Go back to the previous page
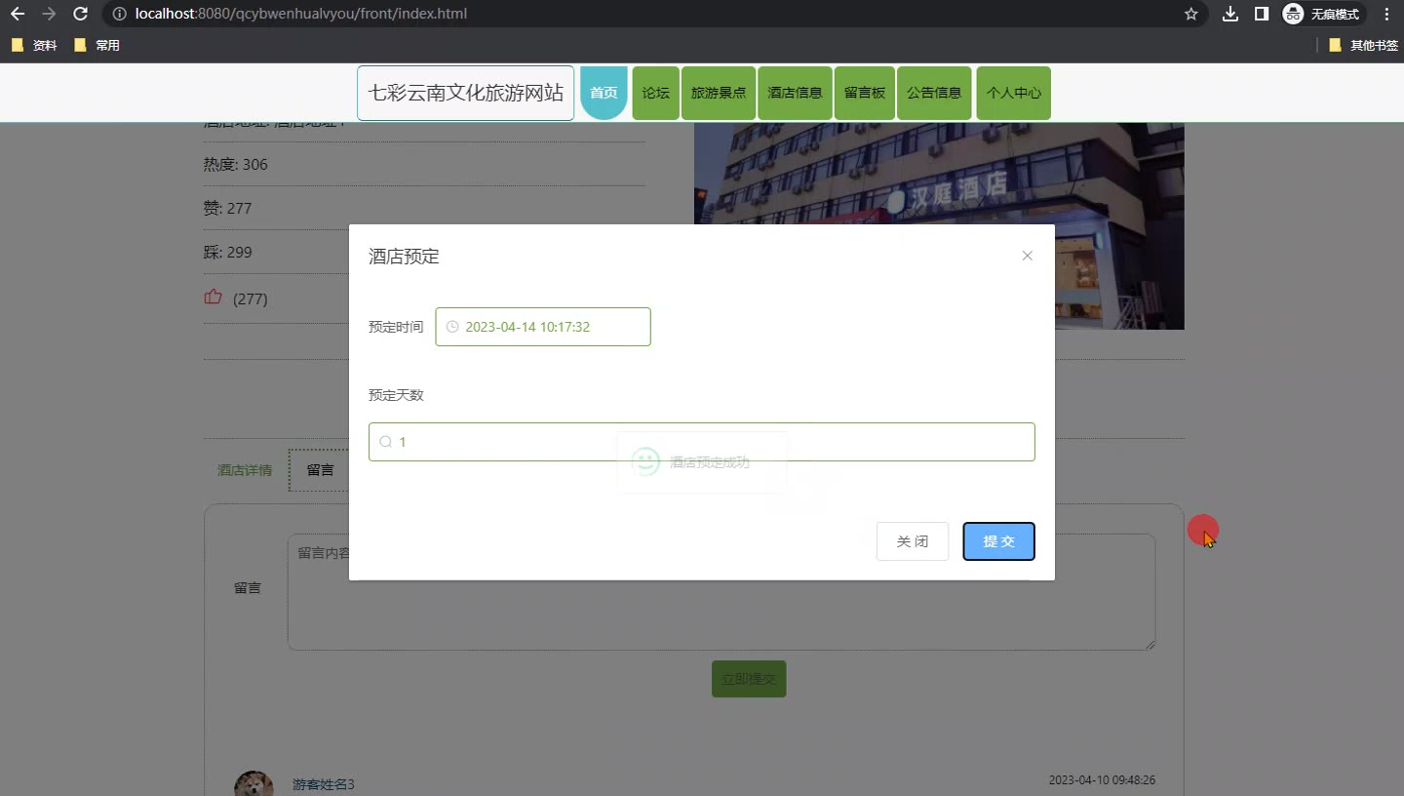 pyautogui.click(x=18, y=14)
